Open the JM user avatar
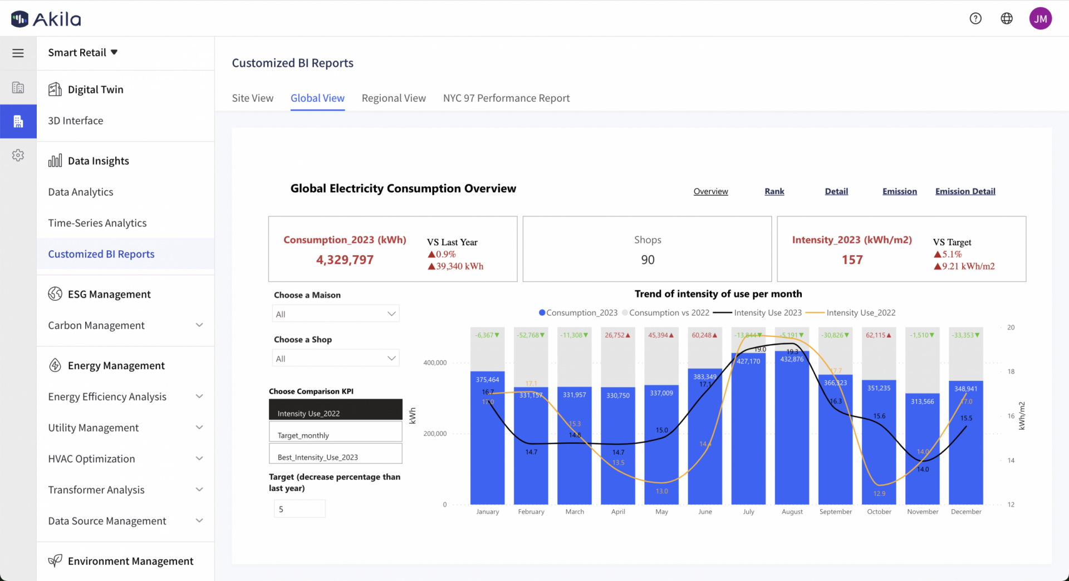Image resolution: width=1069 pixels, height=581 pixels. pyautogui.click(x=1040, y=18)
